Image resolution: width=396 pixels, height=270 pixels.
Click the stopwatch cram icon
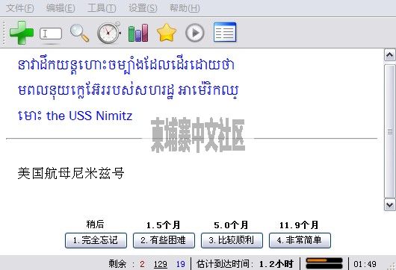(x=109, y=33)
